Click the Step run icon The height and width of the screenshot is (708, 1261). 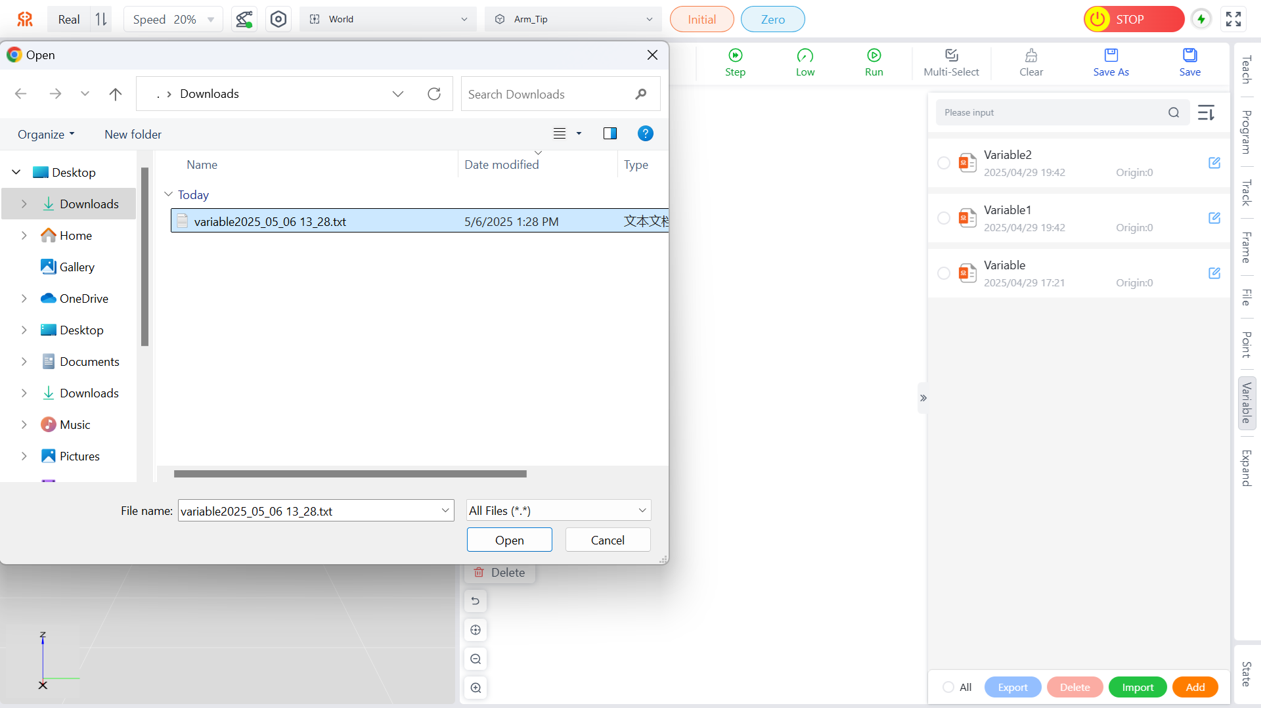click(735, 56)
